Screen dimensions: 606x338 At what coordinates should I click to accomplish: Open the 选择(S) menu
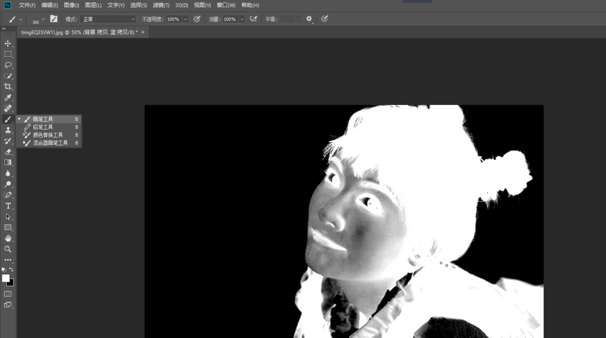click(138, 5)
